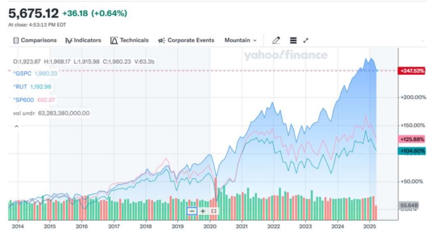427x234 pixels.
Task: Open the Indicators panel
Action: click(x=83, y=40)
